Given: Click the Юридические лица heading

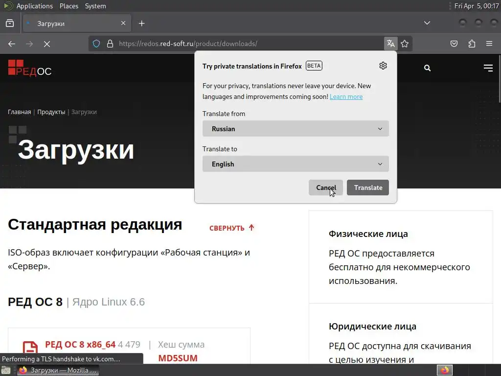Looking at the screenshot, I should click(372, 326).
